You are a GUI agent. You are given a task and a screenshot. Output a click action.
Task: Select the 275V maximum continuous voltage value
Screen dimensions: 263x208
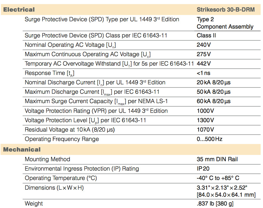[204, 55]
